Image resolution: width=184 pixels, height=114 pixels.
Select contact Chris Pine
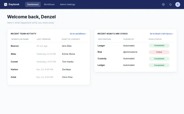pos(67,77)
